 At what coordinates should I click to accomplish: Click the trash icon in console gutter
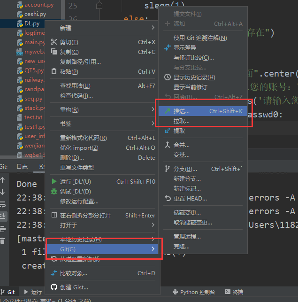pyautogui.click(x=2, y=241)
